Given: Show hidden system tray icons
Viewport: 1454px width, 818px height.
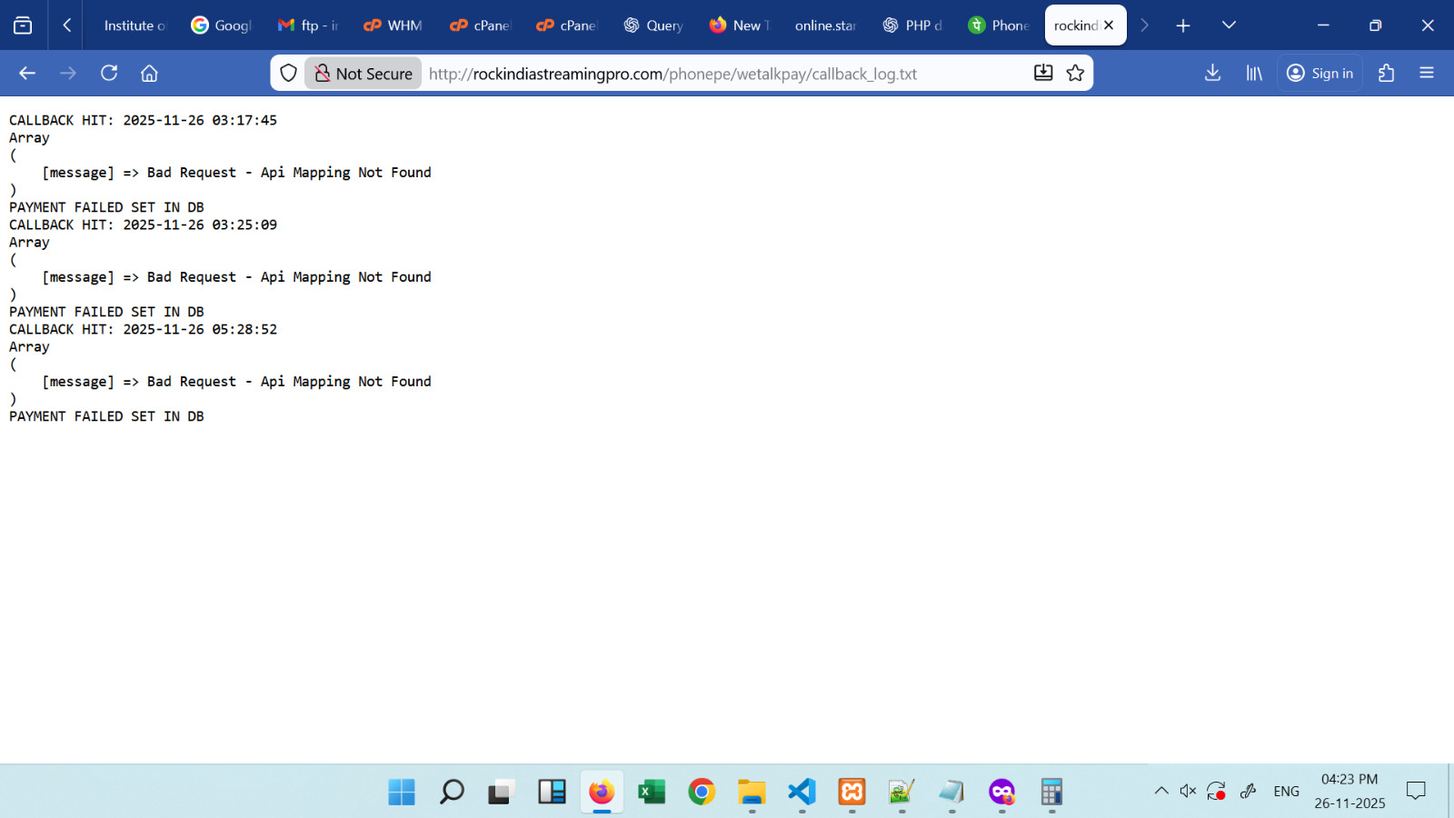Looking at the screenshot, I should coord(1161,791).
